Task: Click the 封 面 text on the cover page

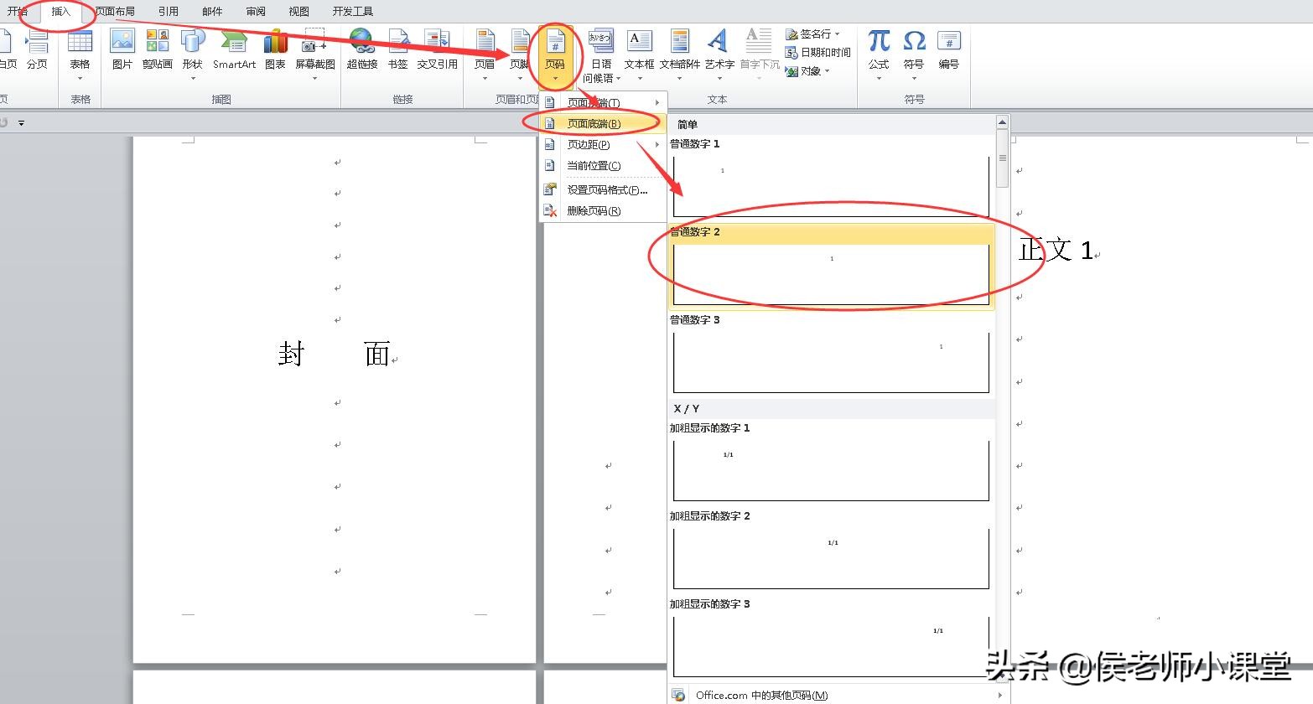Action: [335, 355]
